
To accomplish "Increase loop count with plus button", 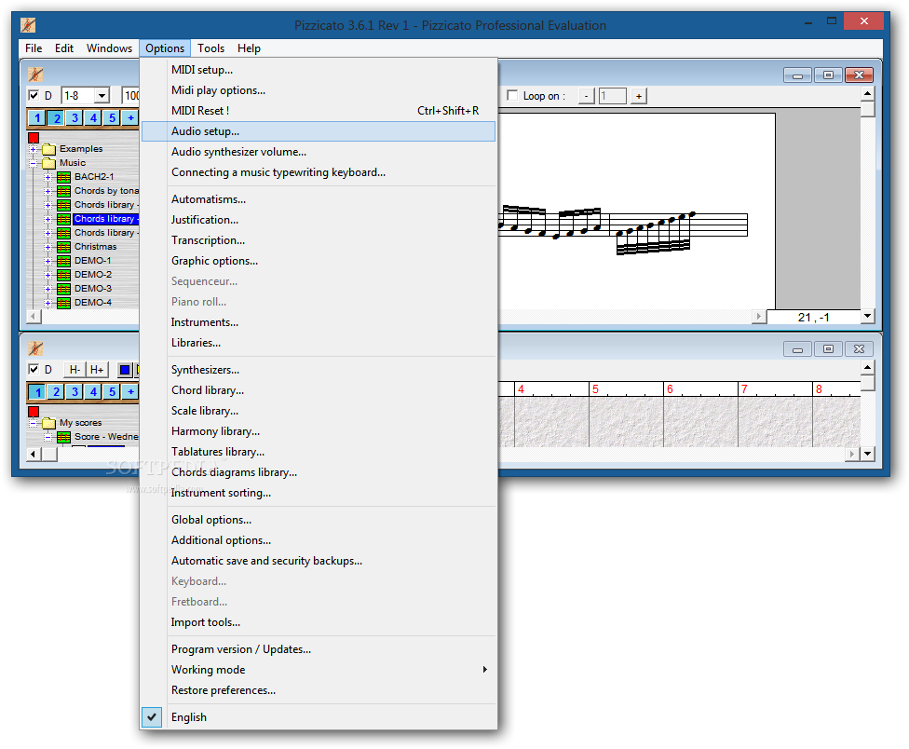I will tap(638, 96).
